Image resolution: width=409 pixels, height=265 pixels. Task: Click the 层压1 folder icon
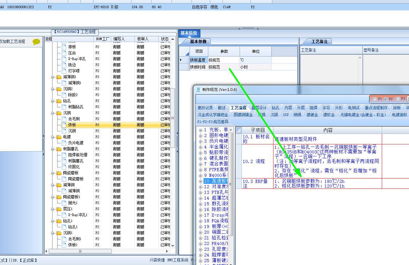point(59,209)
